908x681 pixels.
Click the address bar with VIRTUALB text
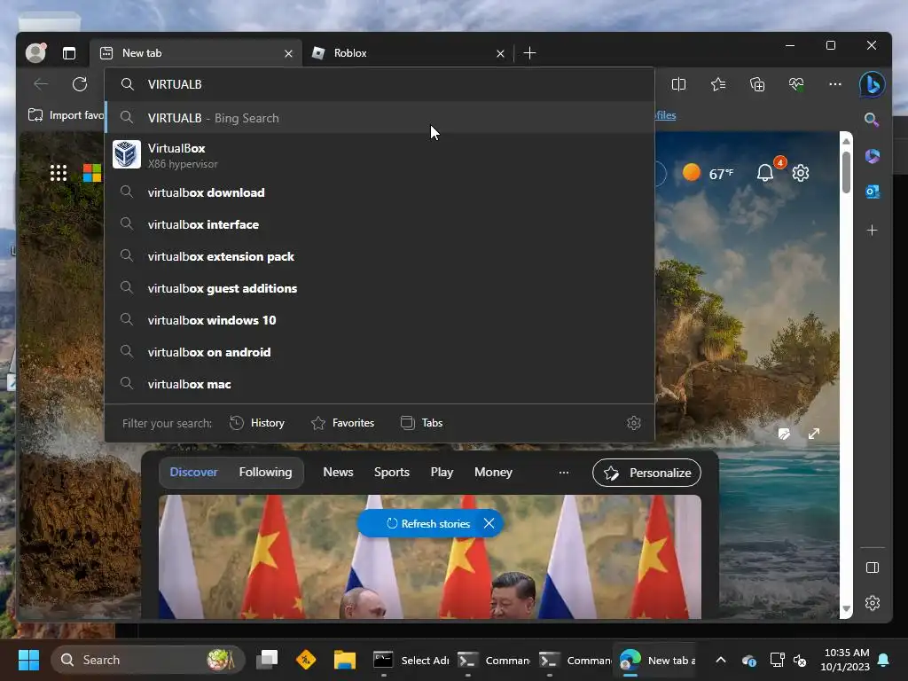point(380,84)
